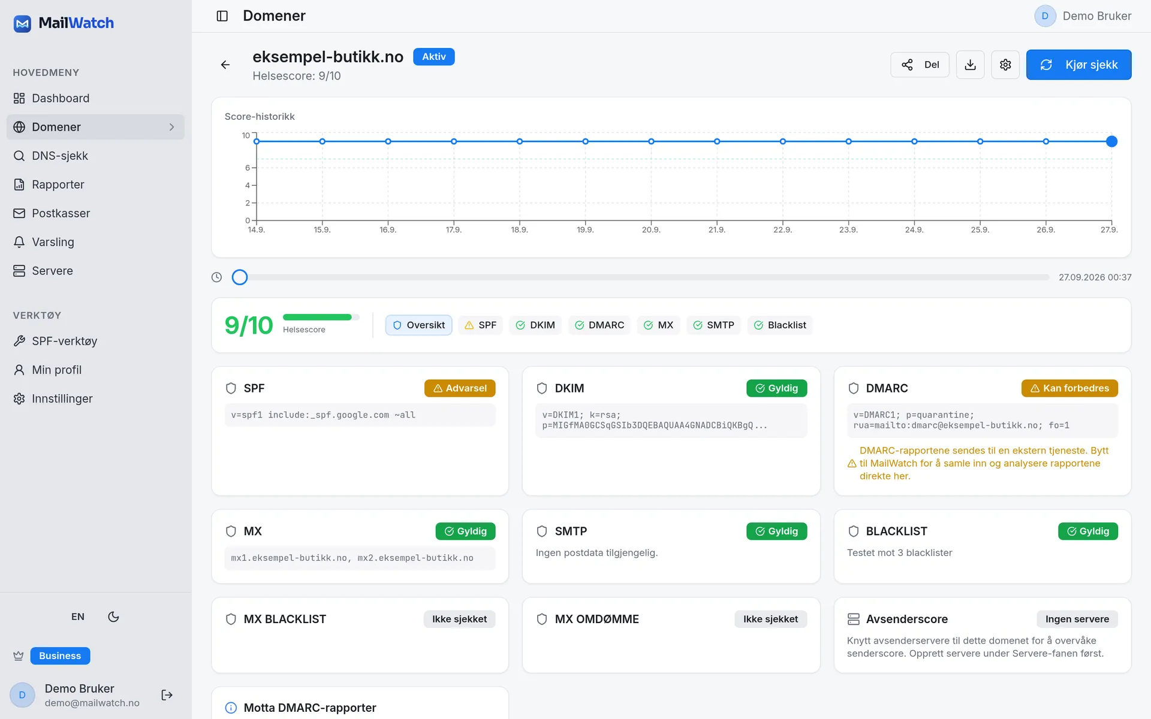This screenshot has height=719, width=1151.
Task: Run check with Kjør sjekk
Action: [x=1078, y=65]
